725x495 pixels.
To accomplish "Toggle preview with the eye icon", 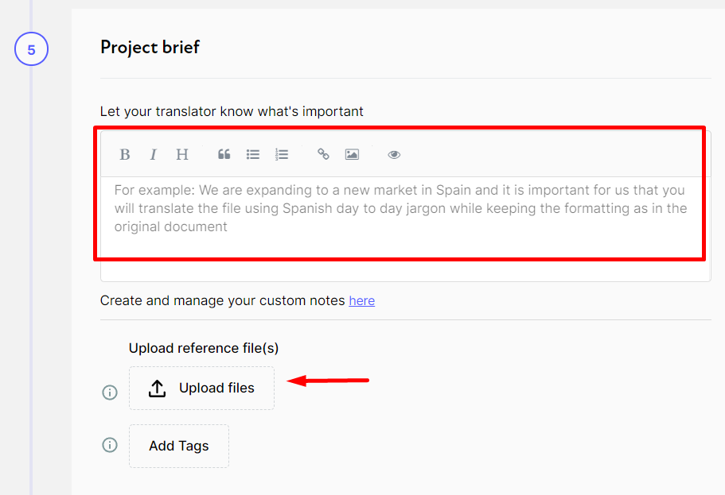I will pos(394,154).
